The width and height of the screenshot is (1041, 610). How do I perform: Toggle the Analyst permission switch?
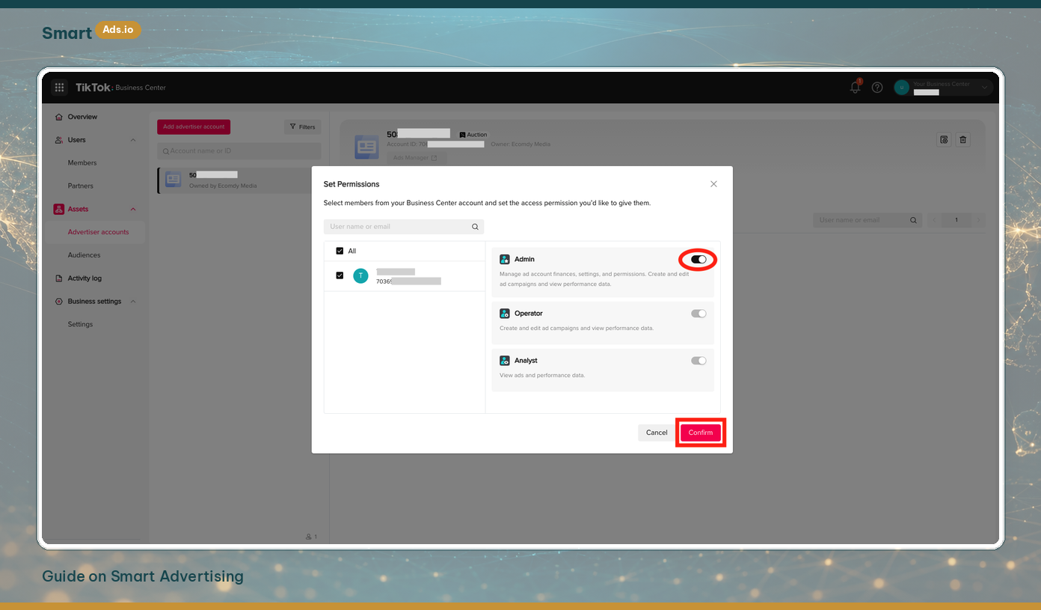click(698, 361)
